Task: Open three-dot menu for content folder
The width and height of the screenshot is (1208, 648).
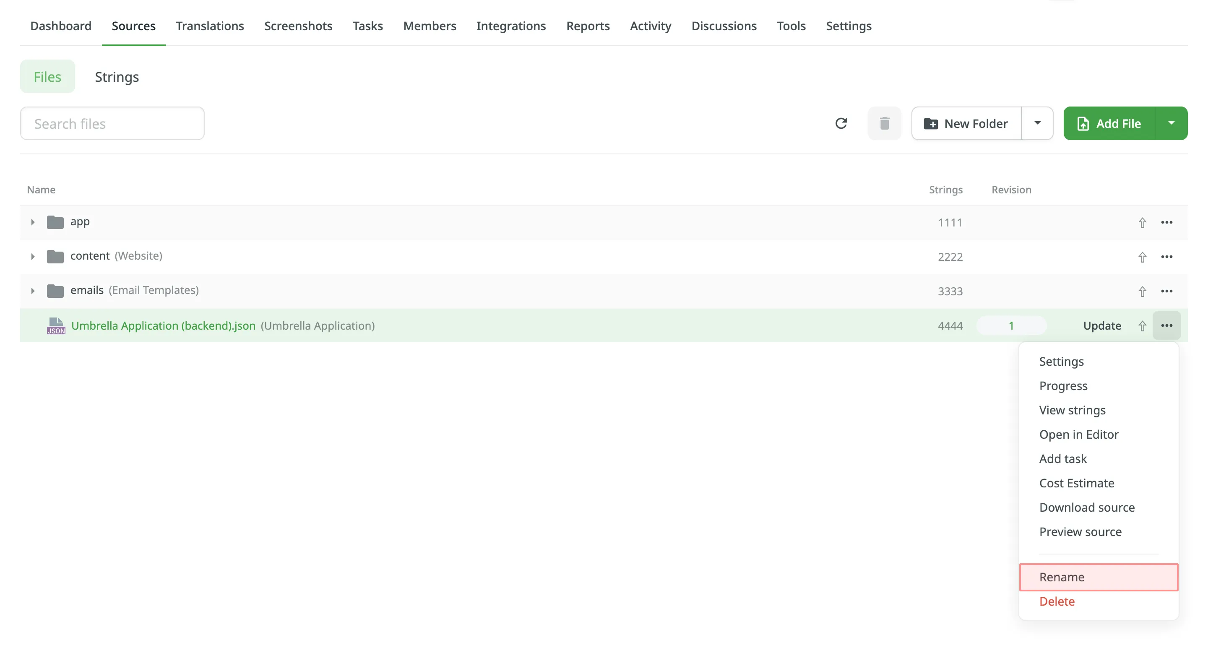Action: pos(1167,257)
